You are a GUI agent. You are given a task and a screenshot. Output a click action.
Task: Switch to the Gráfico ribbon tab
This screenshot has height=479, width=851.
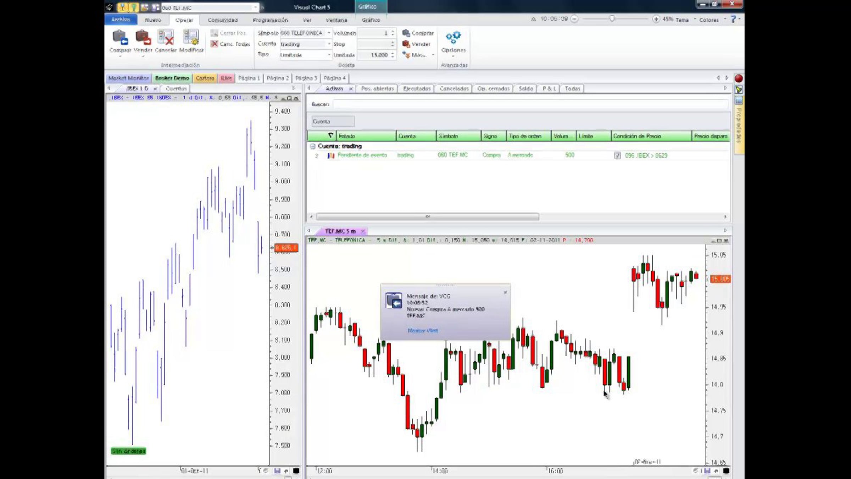click(371, 20)
